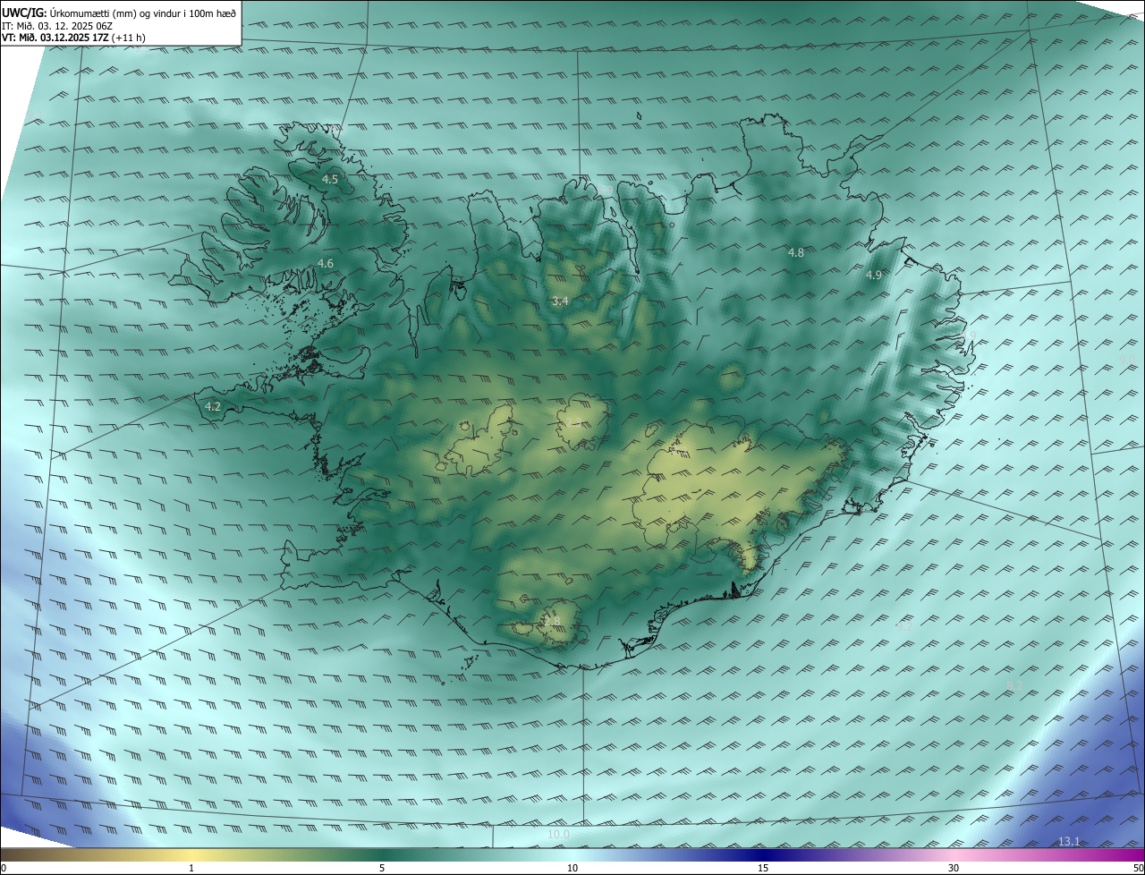Click the 50 tick on the color scale
The image size is (1145, 875).
(x=1138, y=868)
